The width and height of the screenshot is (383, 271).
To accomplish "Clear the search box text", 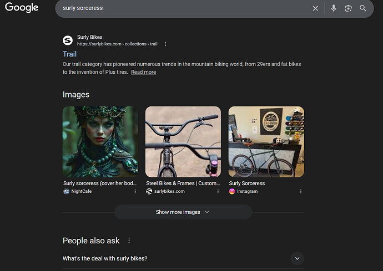I will 315,8.
